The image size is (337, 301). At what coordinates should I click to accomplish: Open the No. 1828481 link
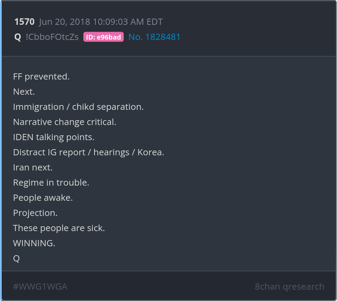point(154,37)
